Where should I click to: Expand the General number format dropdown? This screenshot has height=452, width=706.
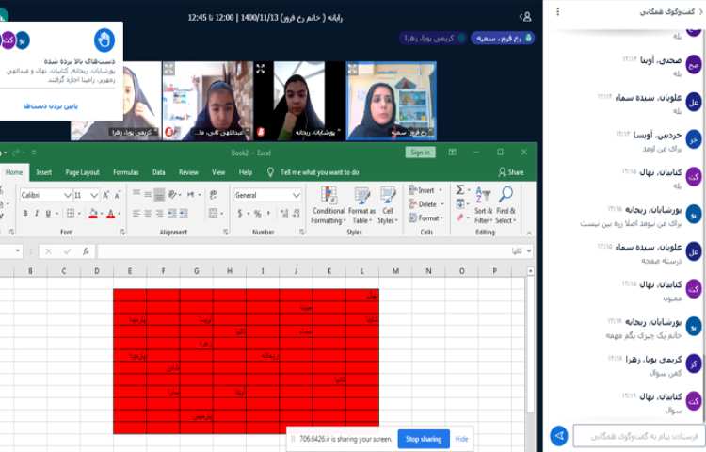(x=296, y=195)
